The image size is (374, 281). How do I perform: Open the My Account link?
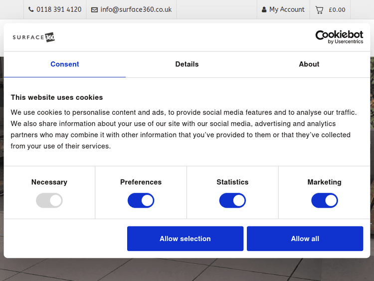tap(287, 9)
